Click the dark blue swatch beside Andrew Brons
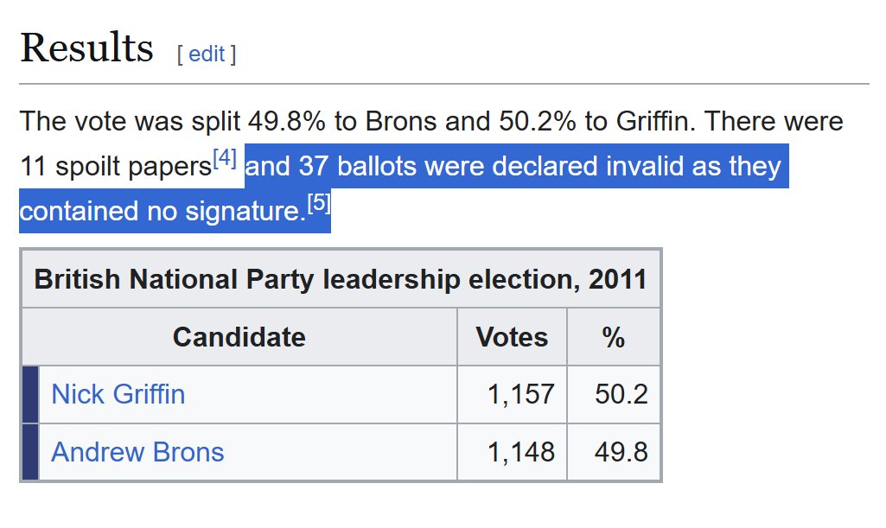Screen dimensions: 886x528 [30, 452]
